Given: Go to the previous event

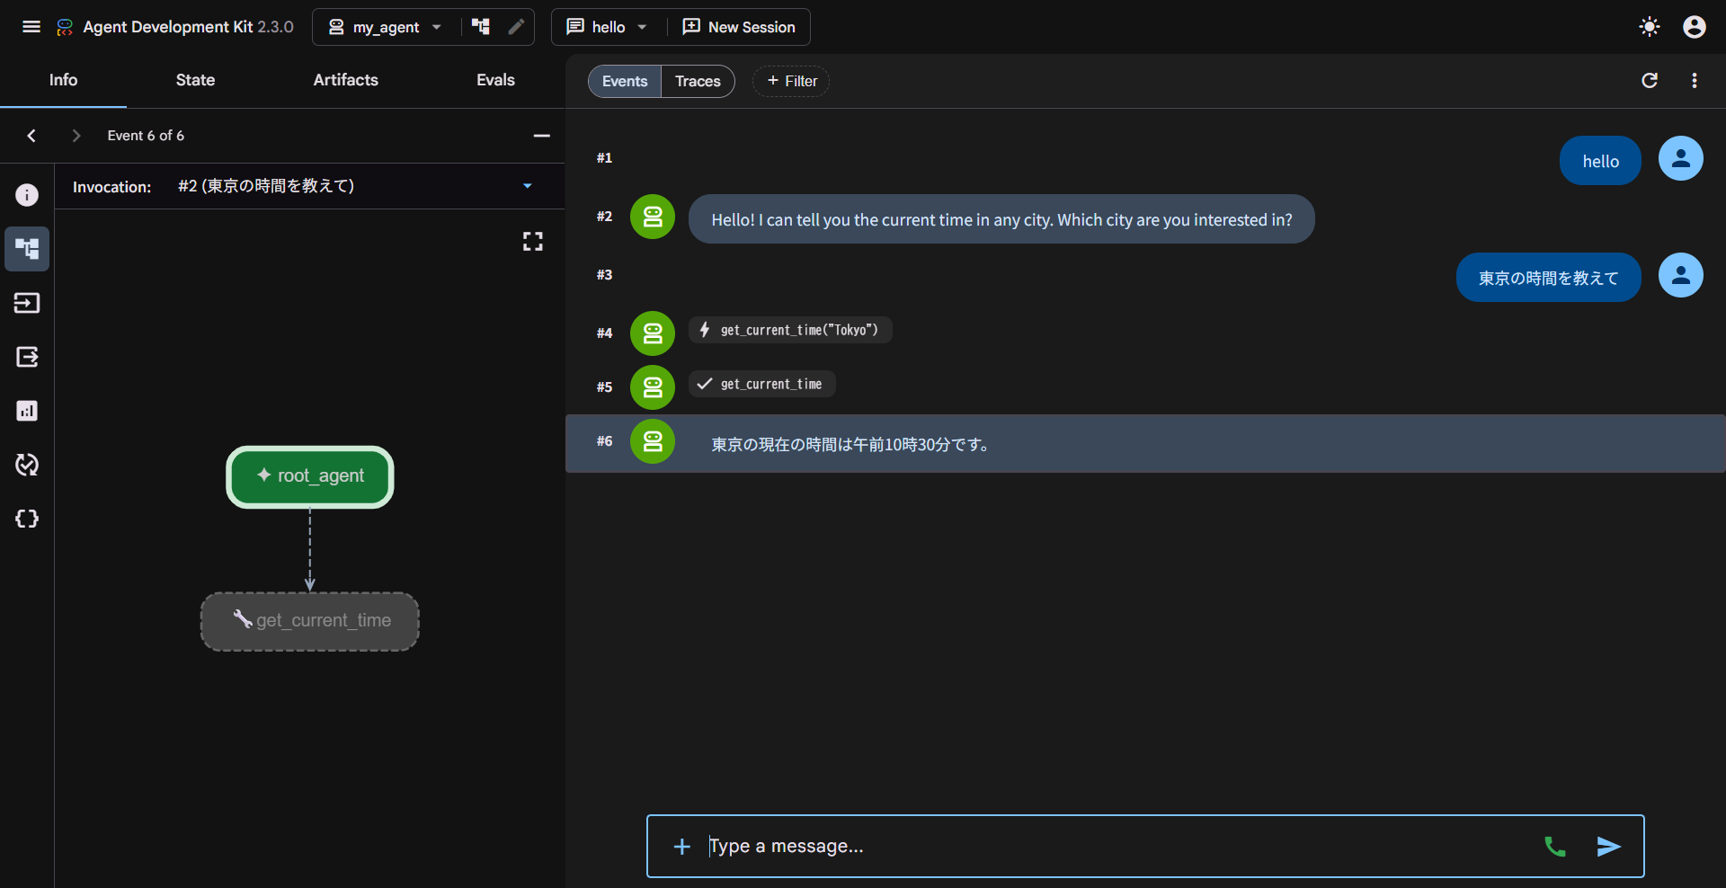Looking at the screenshot, I should (x=31, y=136).
